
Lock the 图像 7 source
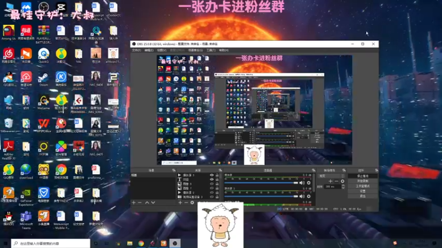point(217,188)
